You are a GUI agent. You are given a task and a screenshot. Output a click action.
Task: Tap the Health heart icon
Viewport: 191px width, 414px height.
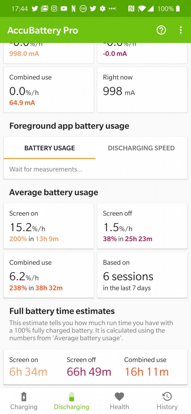pos(119,397)
